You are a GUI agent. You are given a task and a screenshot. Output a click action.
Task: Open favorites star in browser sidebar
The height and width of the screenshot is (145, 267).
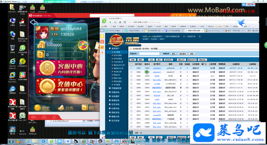(x=102, y=36)
